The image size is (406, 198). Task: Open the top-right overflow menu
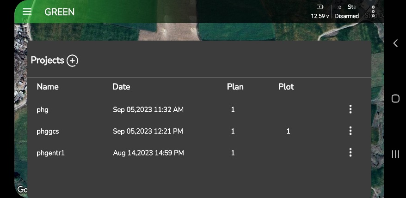coord(373,12)
